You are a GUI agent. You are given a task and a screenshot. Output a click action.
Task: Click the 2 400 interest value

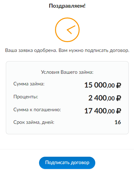pyautogui.click(x=97, y=98)
